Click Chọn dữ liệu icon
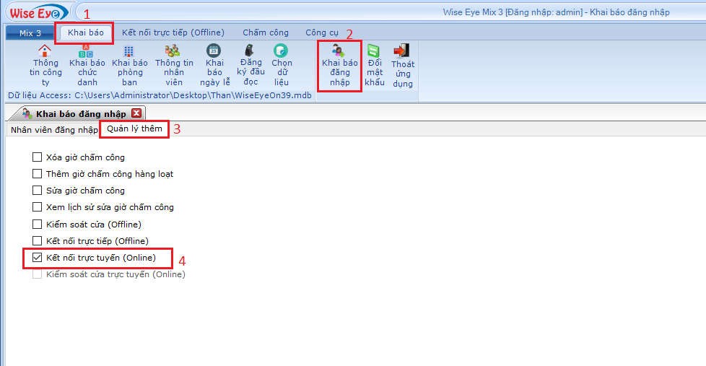Viewport: 706px width, 366px height. (x=282, y=51)
